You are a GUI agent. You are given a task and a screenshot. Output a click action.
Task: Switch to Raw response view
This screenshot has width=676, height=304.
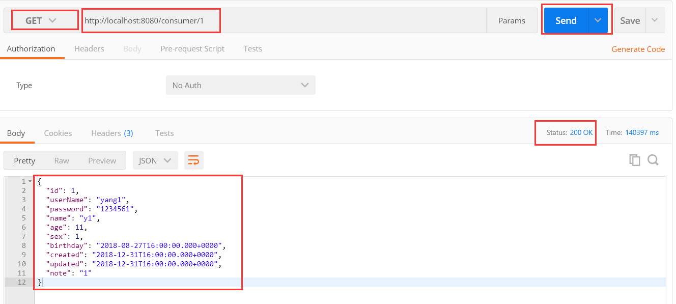click(x=62, y=160)
